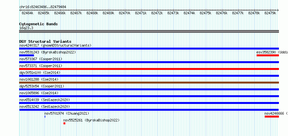Select the blue bar under nsv4240317

(x=149, y=49)
